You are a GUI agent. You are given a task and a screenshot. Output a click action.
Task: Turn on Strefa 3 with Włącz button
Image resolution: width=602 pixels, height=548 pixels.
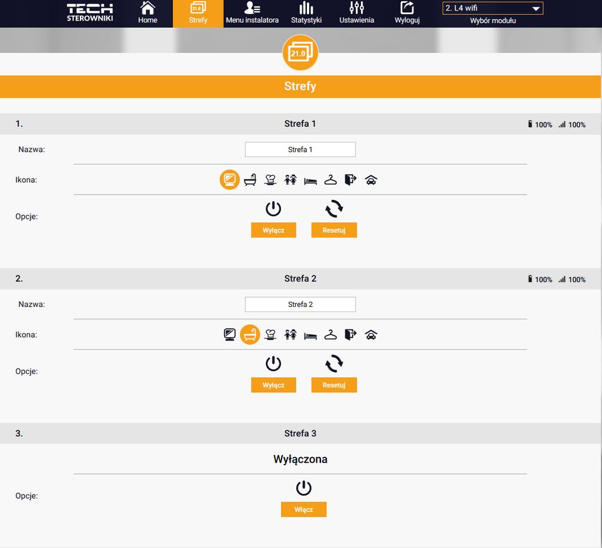pyautogui.click(x=304, y=509)
